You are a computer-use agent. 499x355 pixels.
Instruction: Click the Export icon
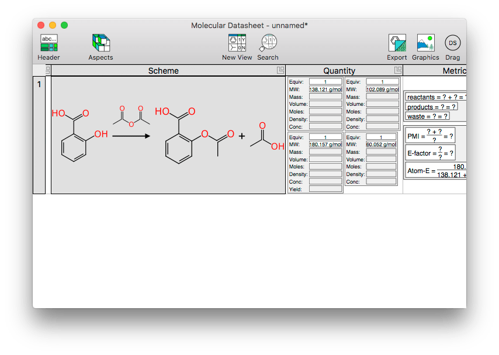coord(397,43)
